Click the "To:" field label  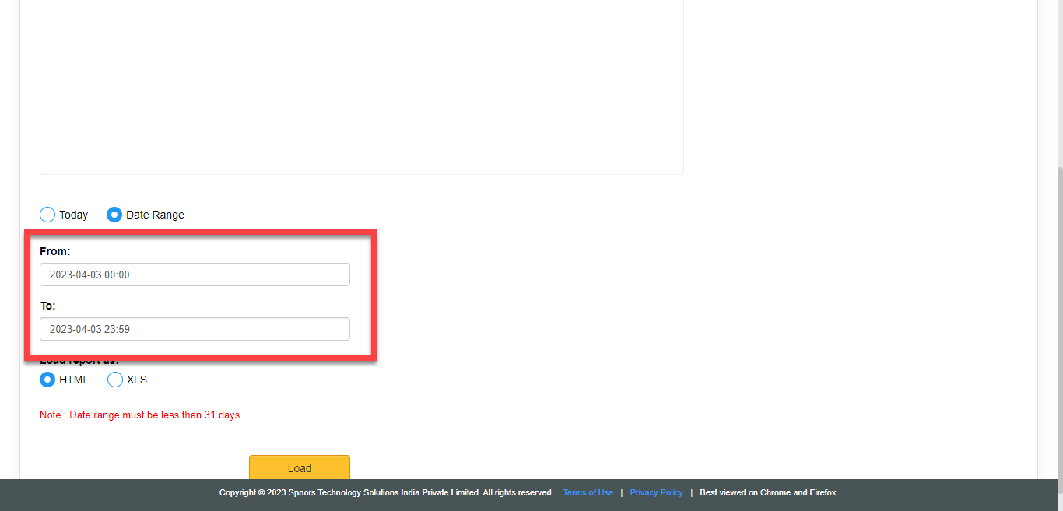pyautogui.click(x=48, y=306)
